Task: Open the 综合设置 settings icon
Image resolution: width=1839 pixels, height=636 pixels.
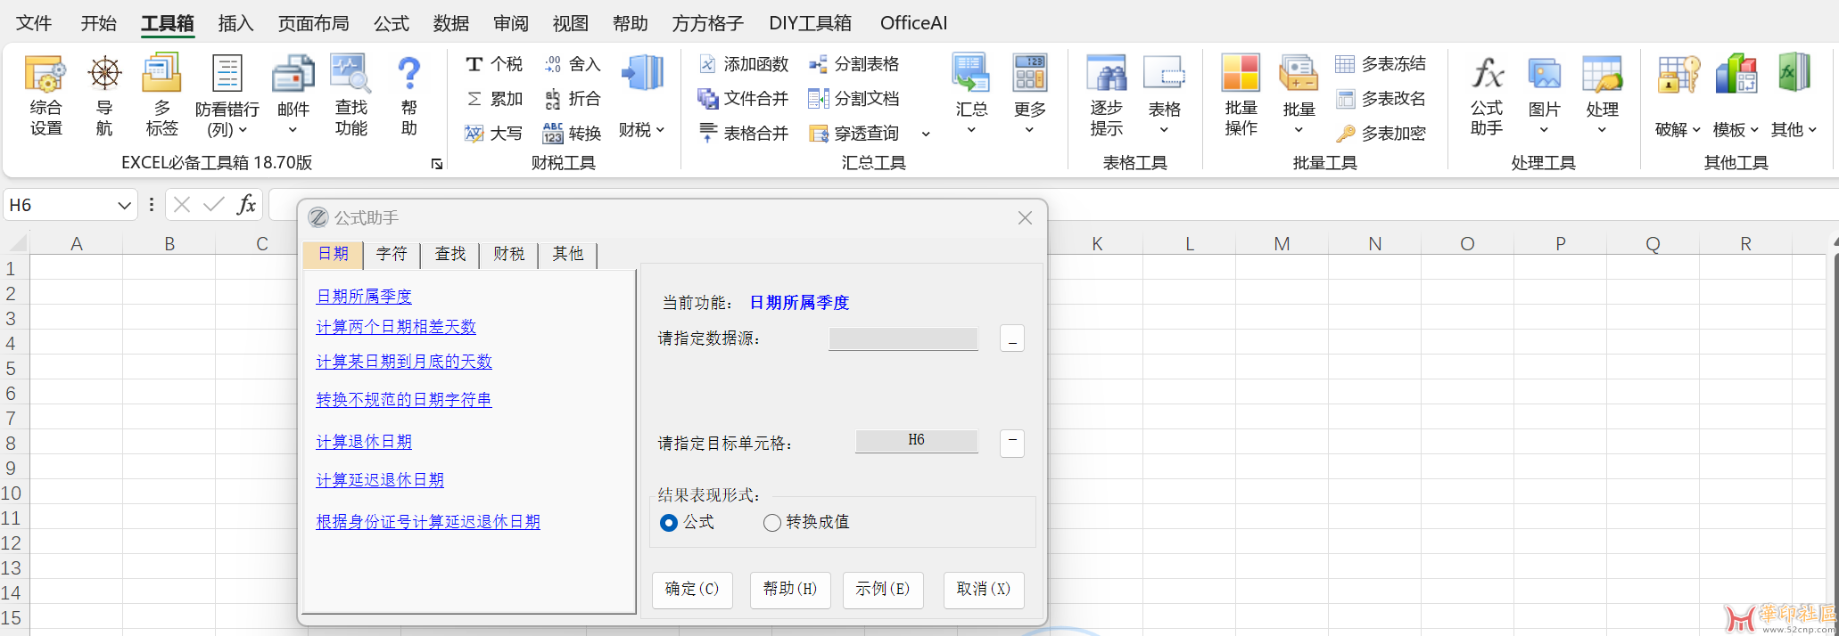Action: (x=45, y=95)
